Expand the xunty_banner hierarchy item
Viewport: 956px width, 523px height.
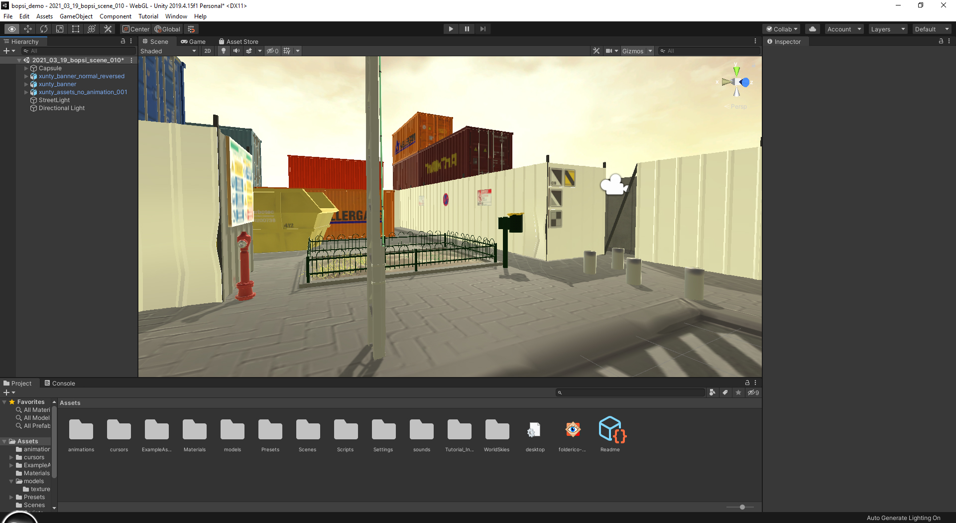pos(25,84)
